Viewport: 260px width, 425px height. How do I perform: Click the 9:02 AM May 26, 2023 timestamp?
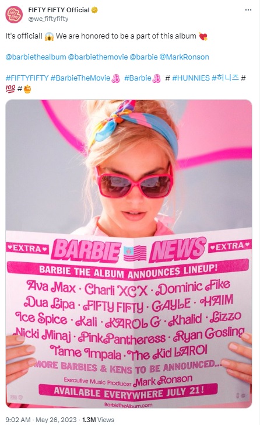pos(41,420)
